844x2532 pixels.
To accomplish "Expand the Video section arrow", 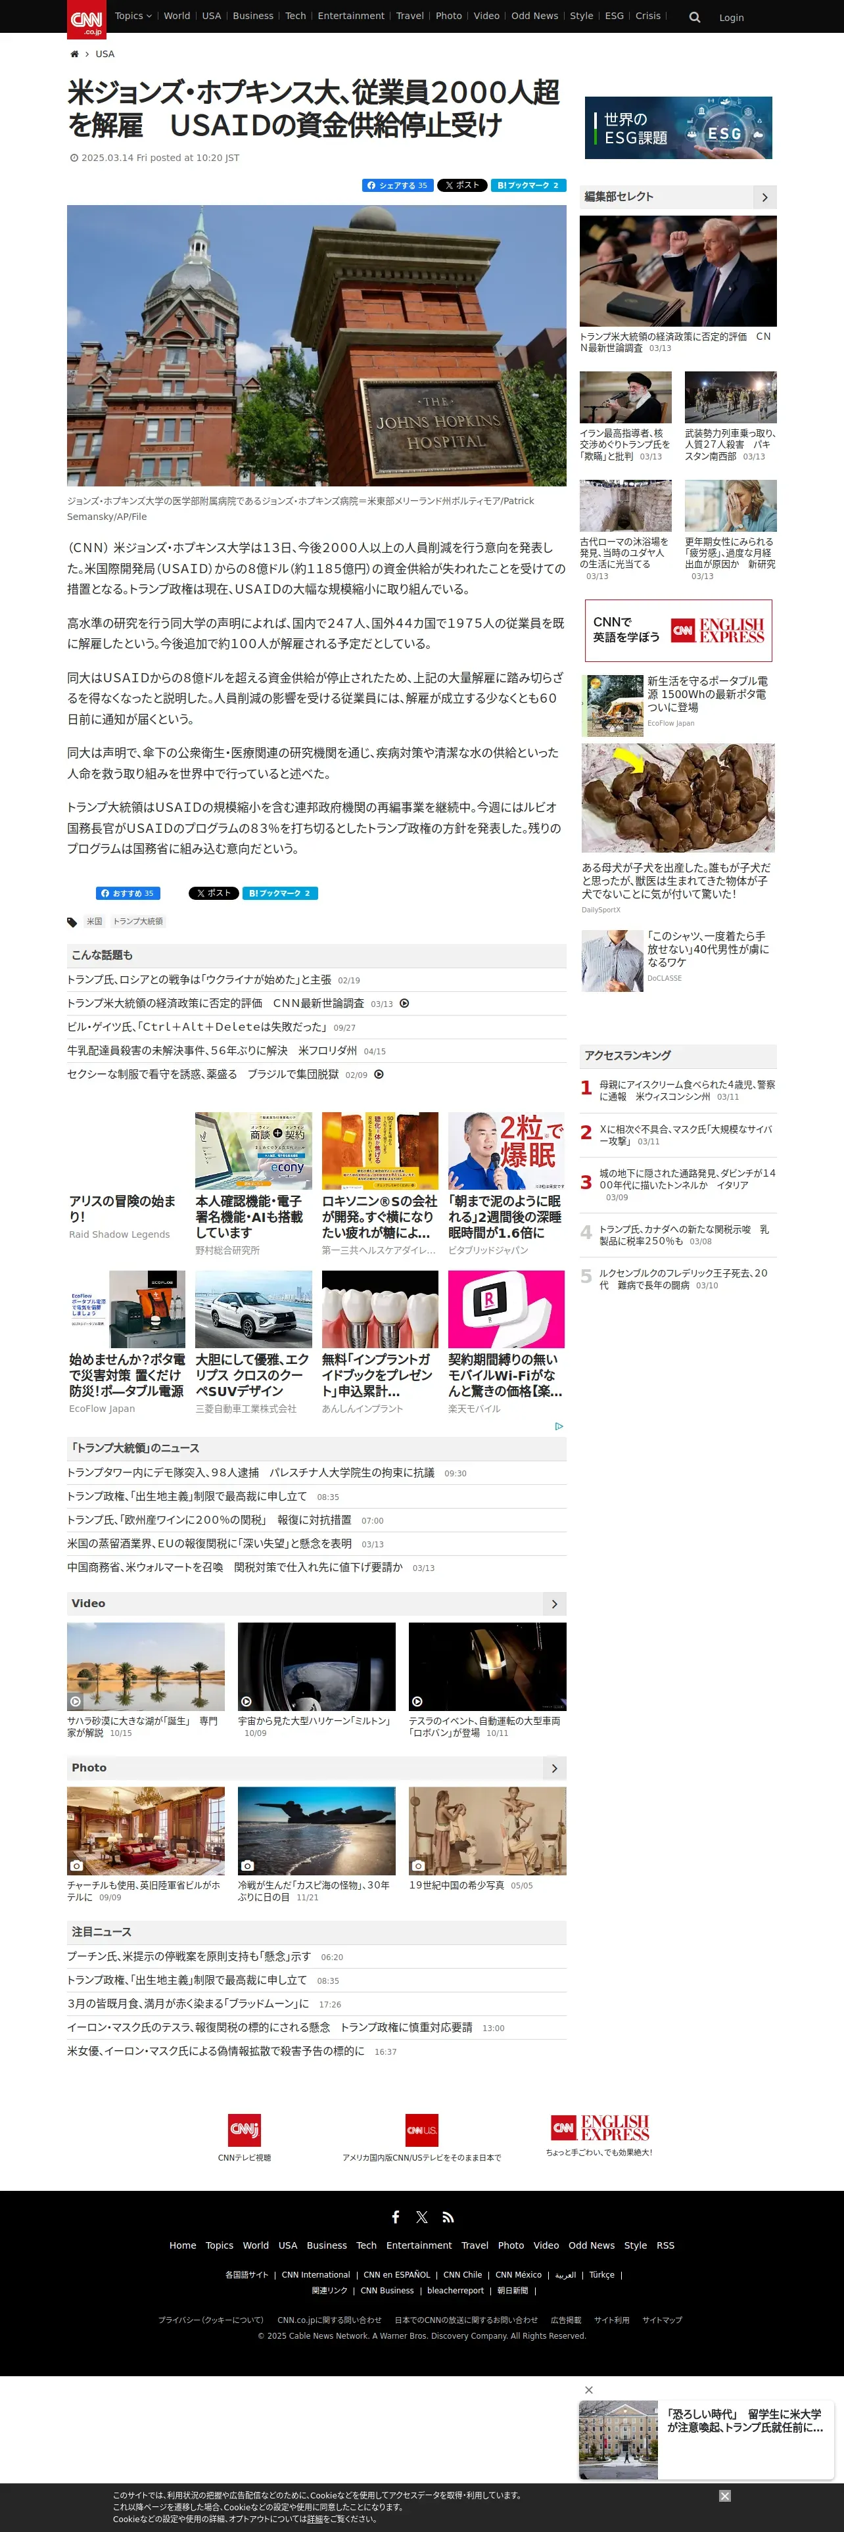I will pos(554,1603).
